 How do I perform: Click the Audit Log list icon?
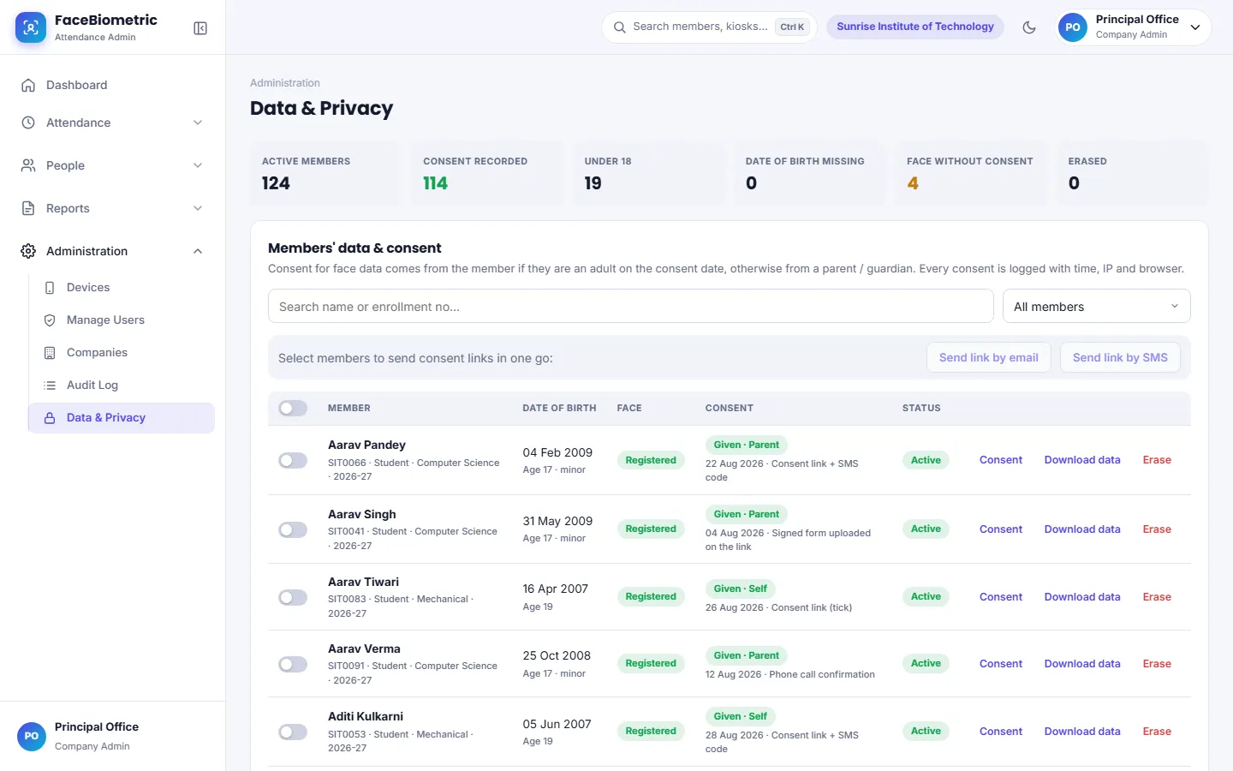pos(50,385)
